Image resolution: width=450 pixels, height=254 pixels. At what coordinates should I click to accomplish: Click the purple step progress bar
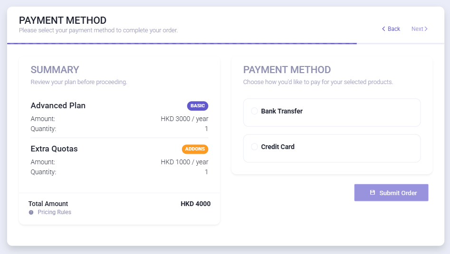click(182, 44)
